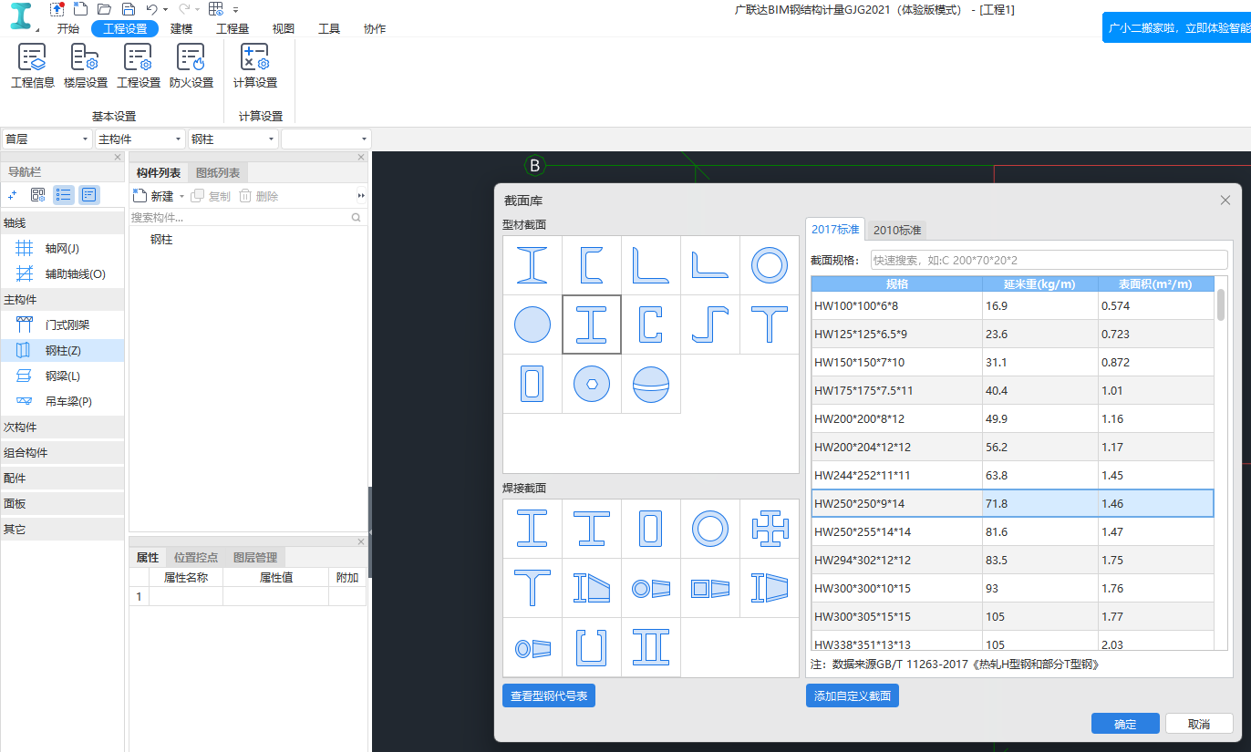Viewport: 1251px width, 752px height.
Task: Click the section list vertical scrollbar thumb
Action: tap(1221, 305)
